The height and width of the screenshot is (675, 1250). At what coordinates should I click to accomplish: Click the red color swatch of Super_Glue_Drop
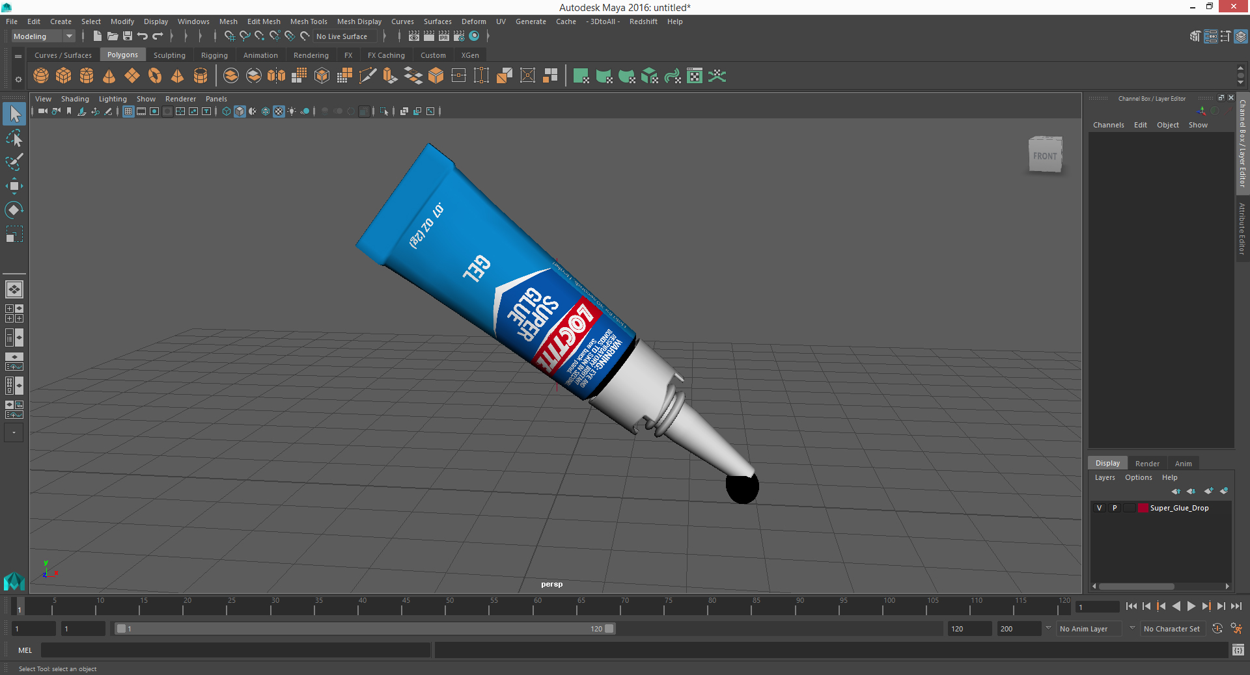tap(1143, 508)
